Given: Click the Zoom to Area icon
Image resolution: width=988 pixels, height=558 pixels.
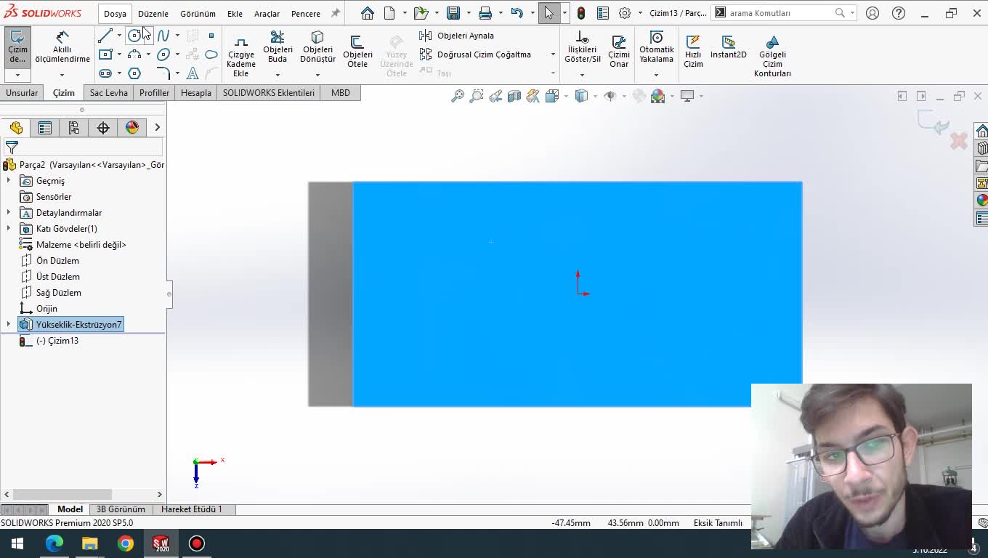Looking at the screenshot, I should click(477, 96).
